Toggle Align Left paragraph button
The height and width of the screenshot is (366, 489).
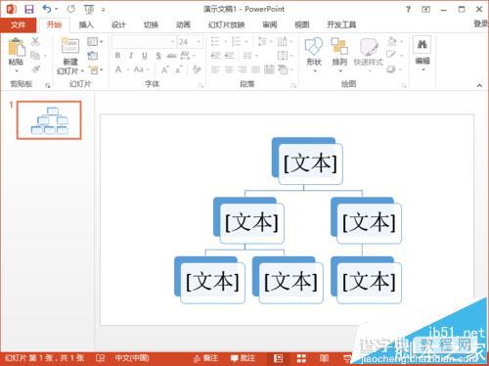[215, 69]
